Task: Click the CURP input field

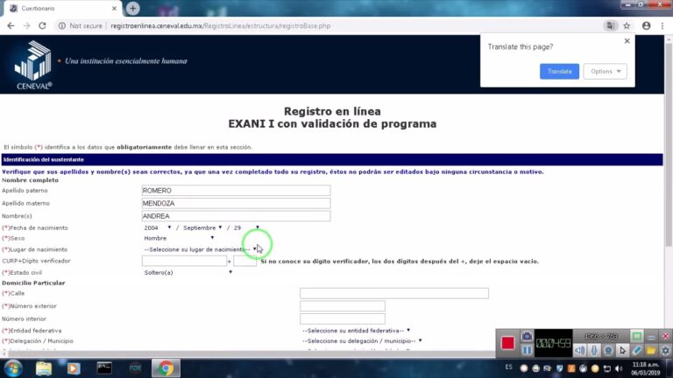Action: click(184, 261)
